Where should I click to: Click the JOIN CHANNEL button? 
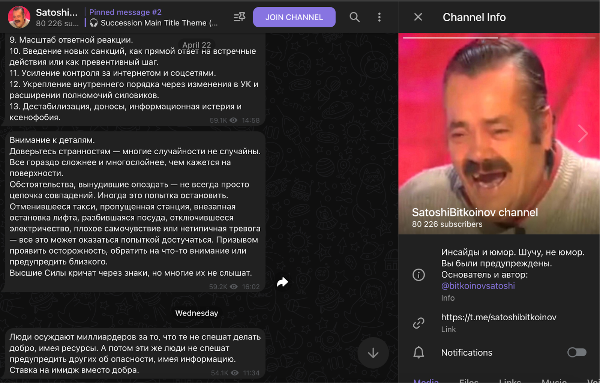(294, 17)
